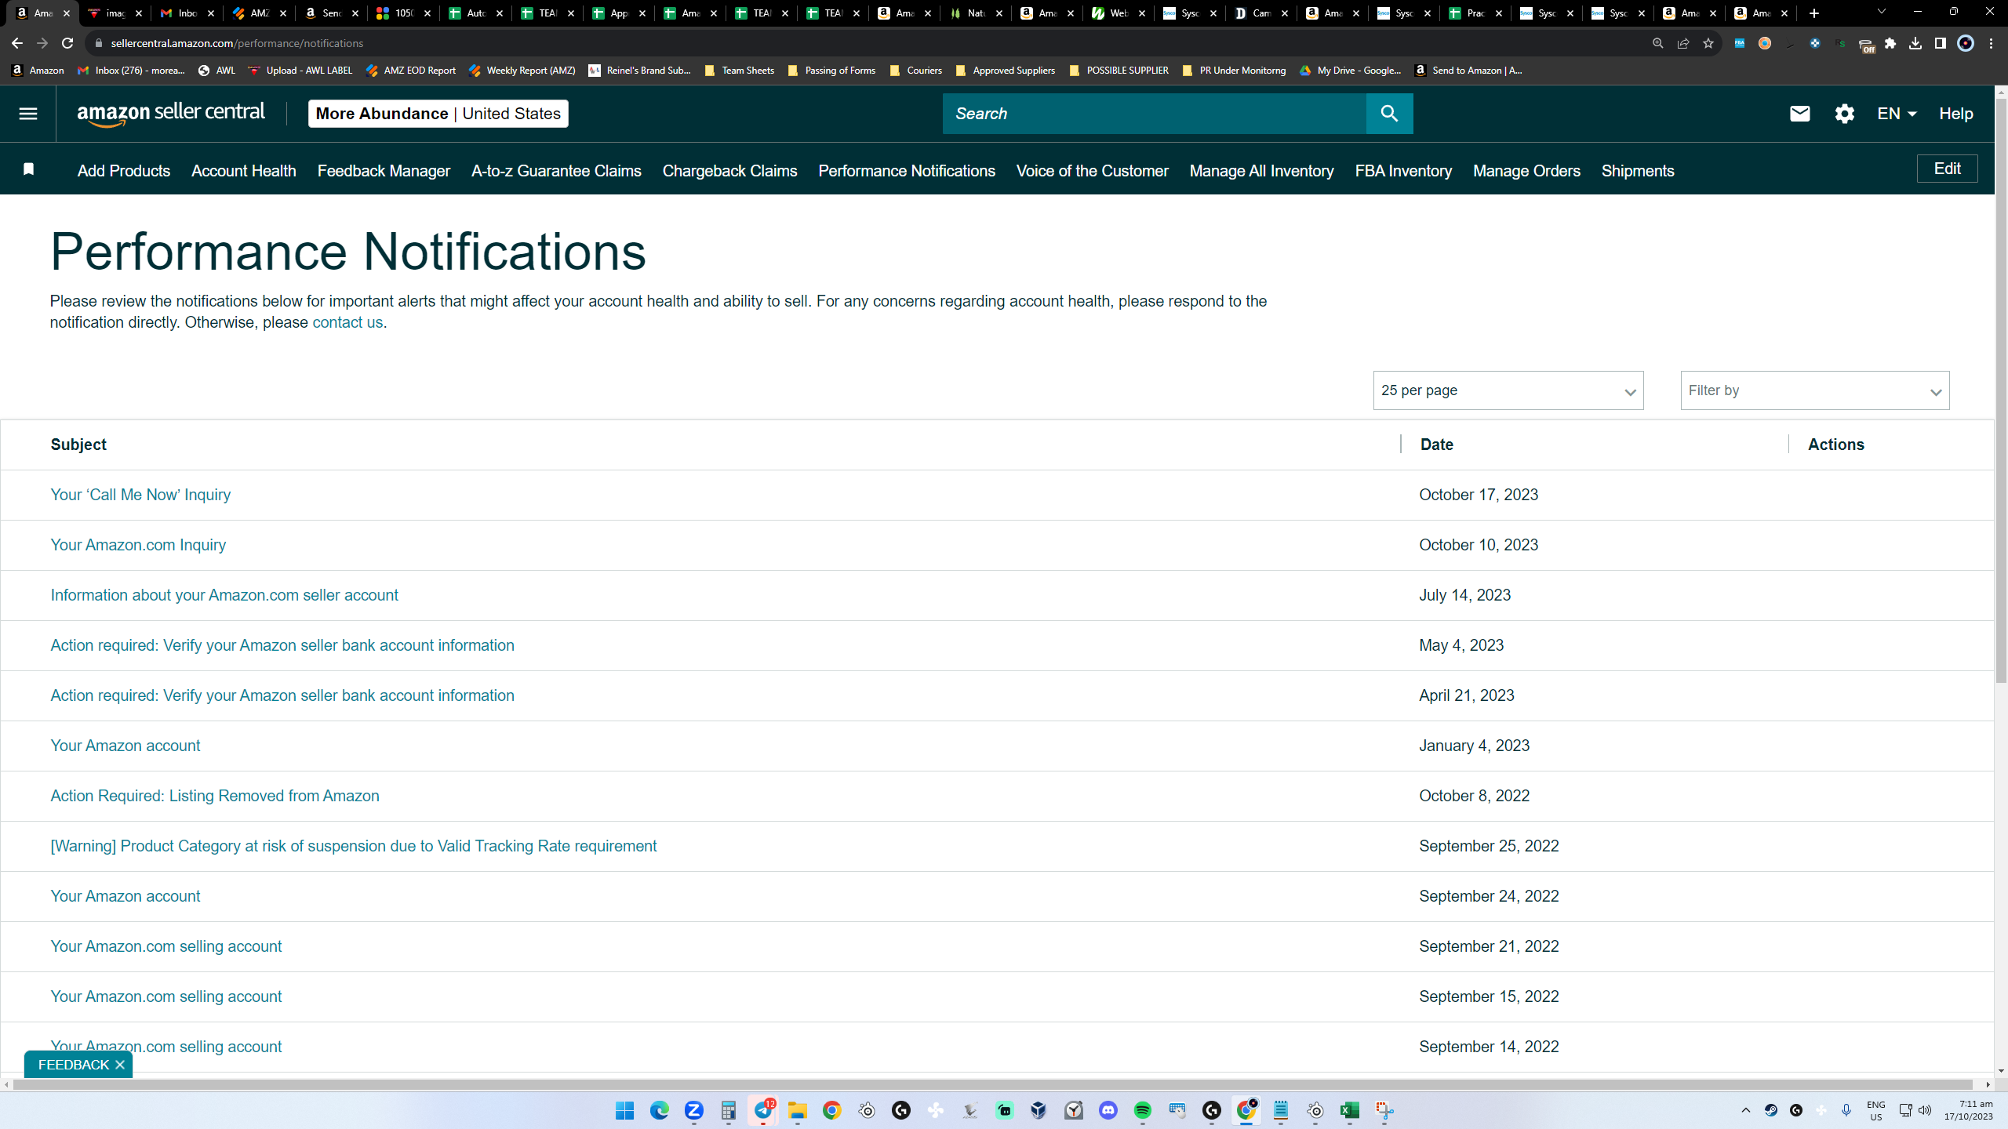2008x1129 pixels.
Task: Open the Approved Suppliers bookmark folder
Action: click(x=1006, y=71)
